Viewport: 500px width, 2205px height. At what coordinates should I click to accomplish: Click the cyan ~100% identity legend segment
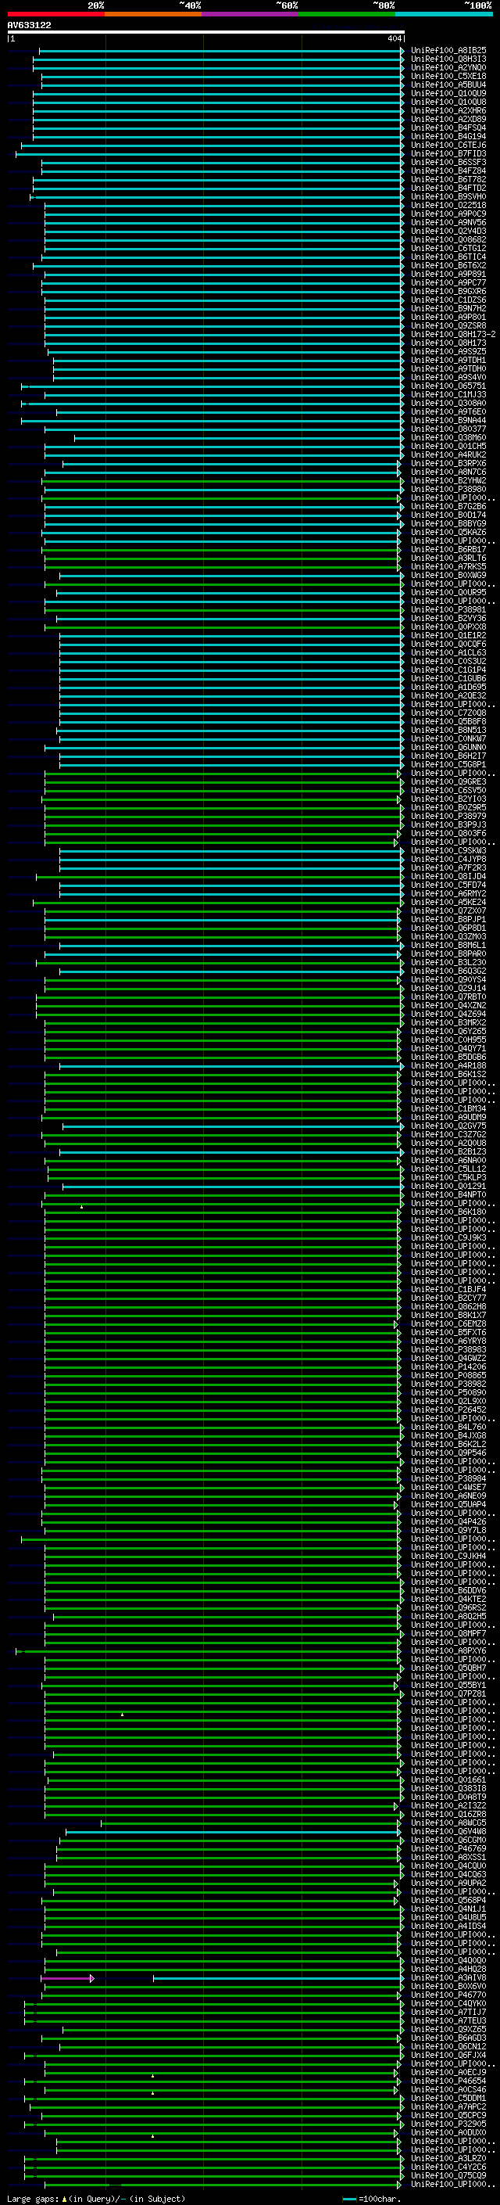point(445,15)
